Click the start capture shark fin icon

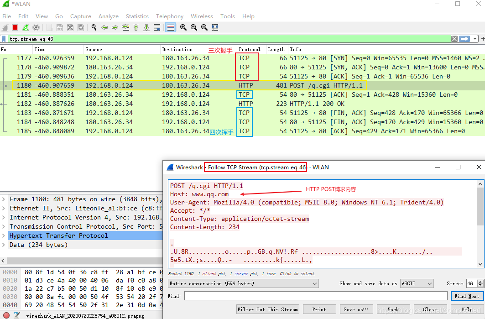coord(5,27)
